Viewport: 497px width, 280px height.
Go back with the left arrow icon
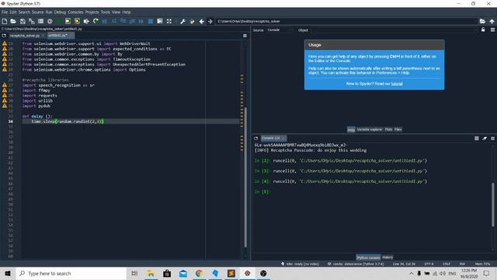202,21
